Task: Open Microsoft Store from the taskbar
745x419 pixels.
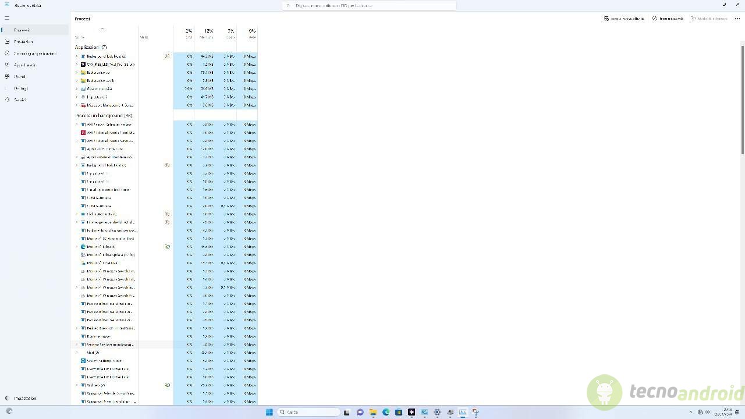Action: click(399, 412)
